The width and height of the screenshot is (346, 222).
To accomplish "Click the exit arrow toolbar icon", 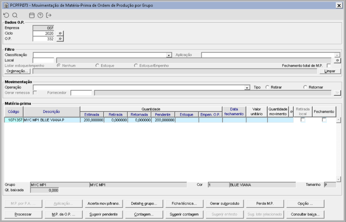I will (x=48, y=15).
